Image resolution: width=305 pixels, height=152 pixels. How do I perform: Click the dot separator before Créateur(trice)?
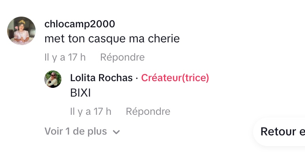(x=137, y=78)
